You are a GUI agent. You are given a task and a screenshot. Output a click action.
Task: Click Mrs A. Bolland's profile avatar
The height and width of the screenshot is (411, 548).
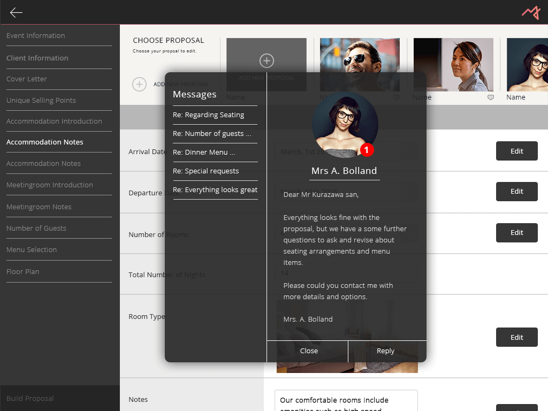(345, 125)
